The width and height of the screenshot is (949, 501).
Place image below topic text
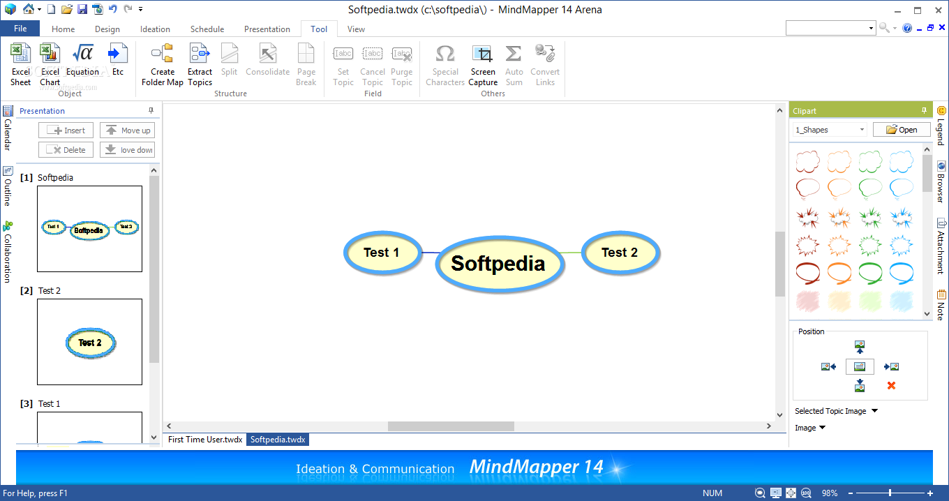[860, 385]
